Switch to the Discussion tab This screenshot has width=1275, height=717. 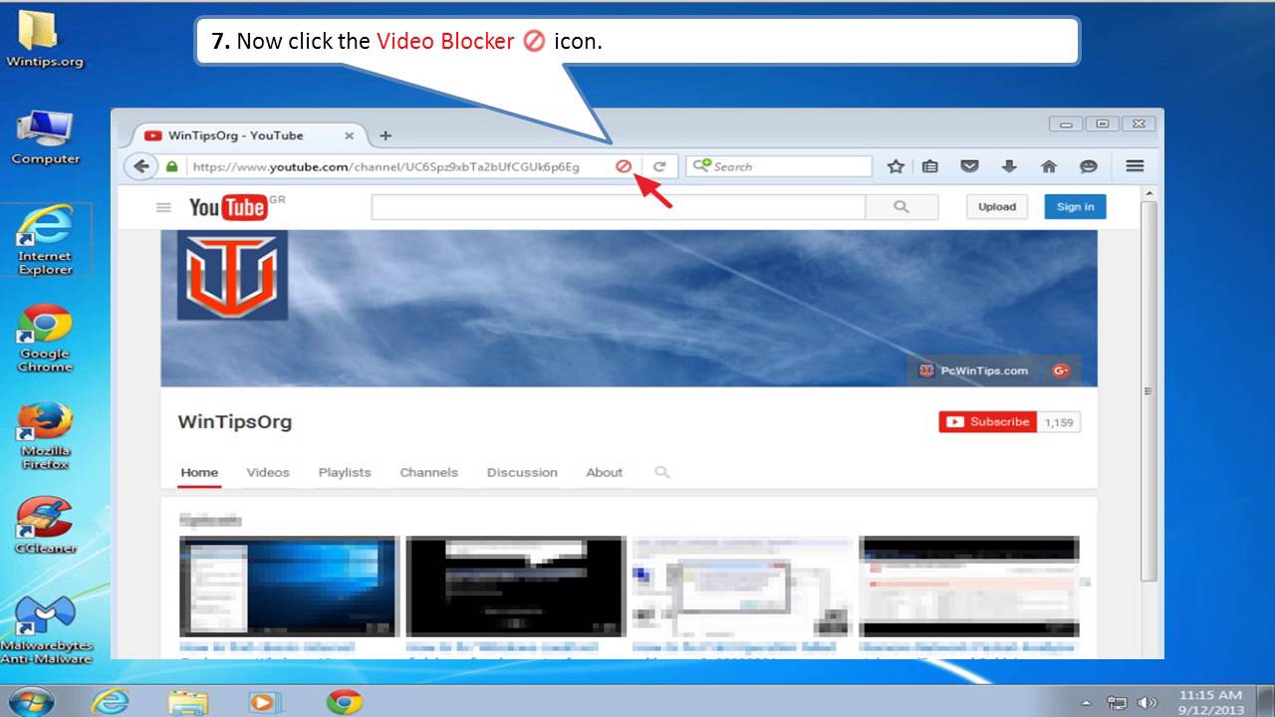pos(522,472)
